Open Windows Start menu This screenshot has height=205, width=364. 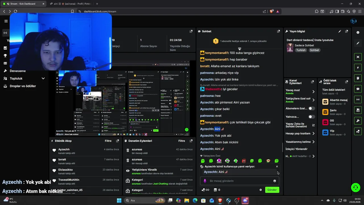119,200
